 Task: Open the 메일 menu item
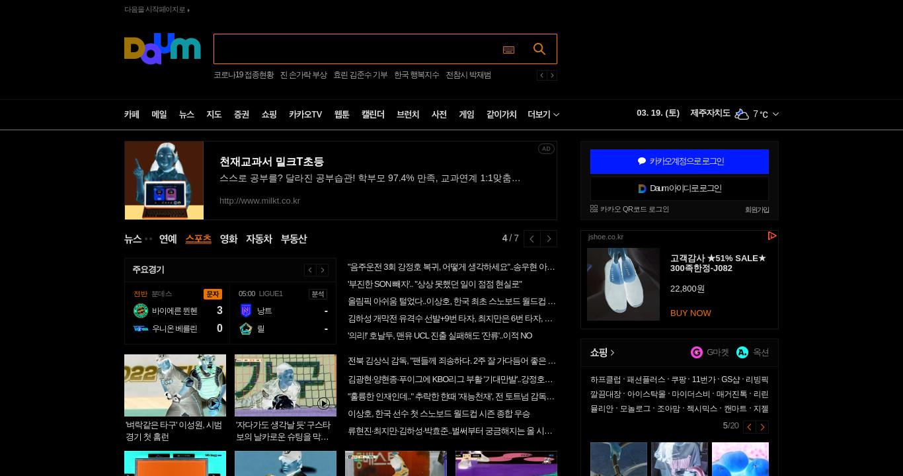pyautogui.click(x=159, y=114)
